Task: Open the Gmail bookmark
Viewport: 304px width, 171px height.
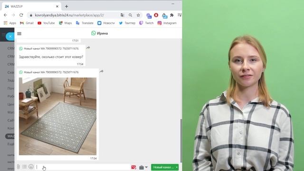Action: pyautogui.click(x=27, y=23)
